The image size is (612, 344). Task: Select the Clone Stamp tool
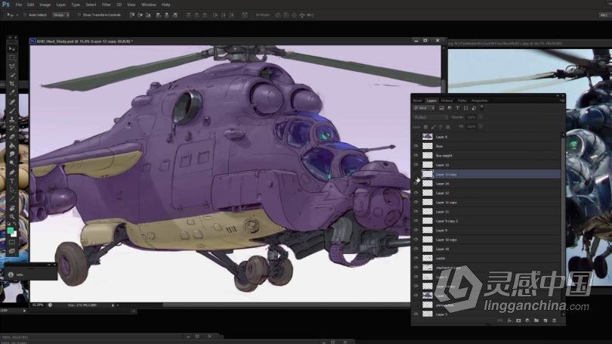[11, 119]
